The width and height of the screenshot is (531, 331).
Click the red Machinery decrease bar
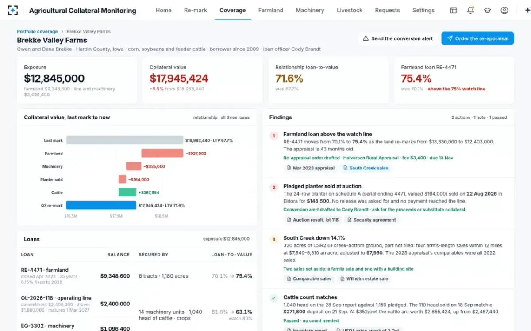(134, 166)
